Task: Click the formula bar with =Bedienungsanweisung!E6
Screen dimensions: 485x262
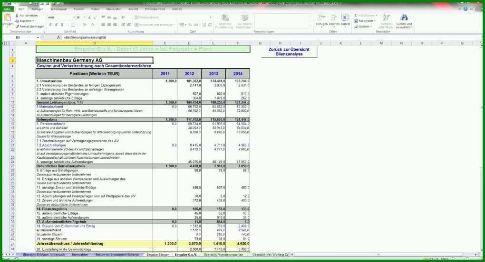Action: pyautogui.click(x=271, y=37)
